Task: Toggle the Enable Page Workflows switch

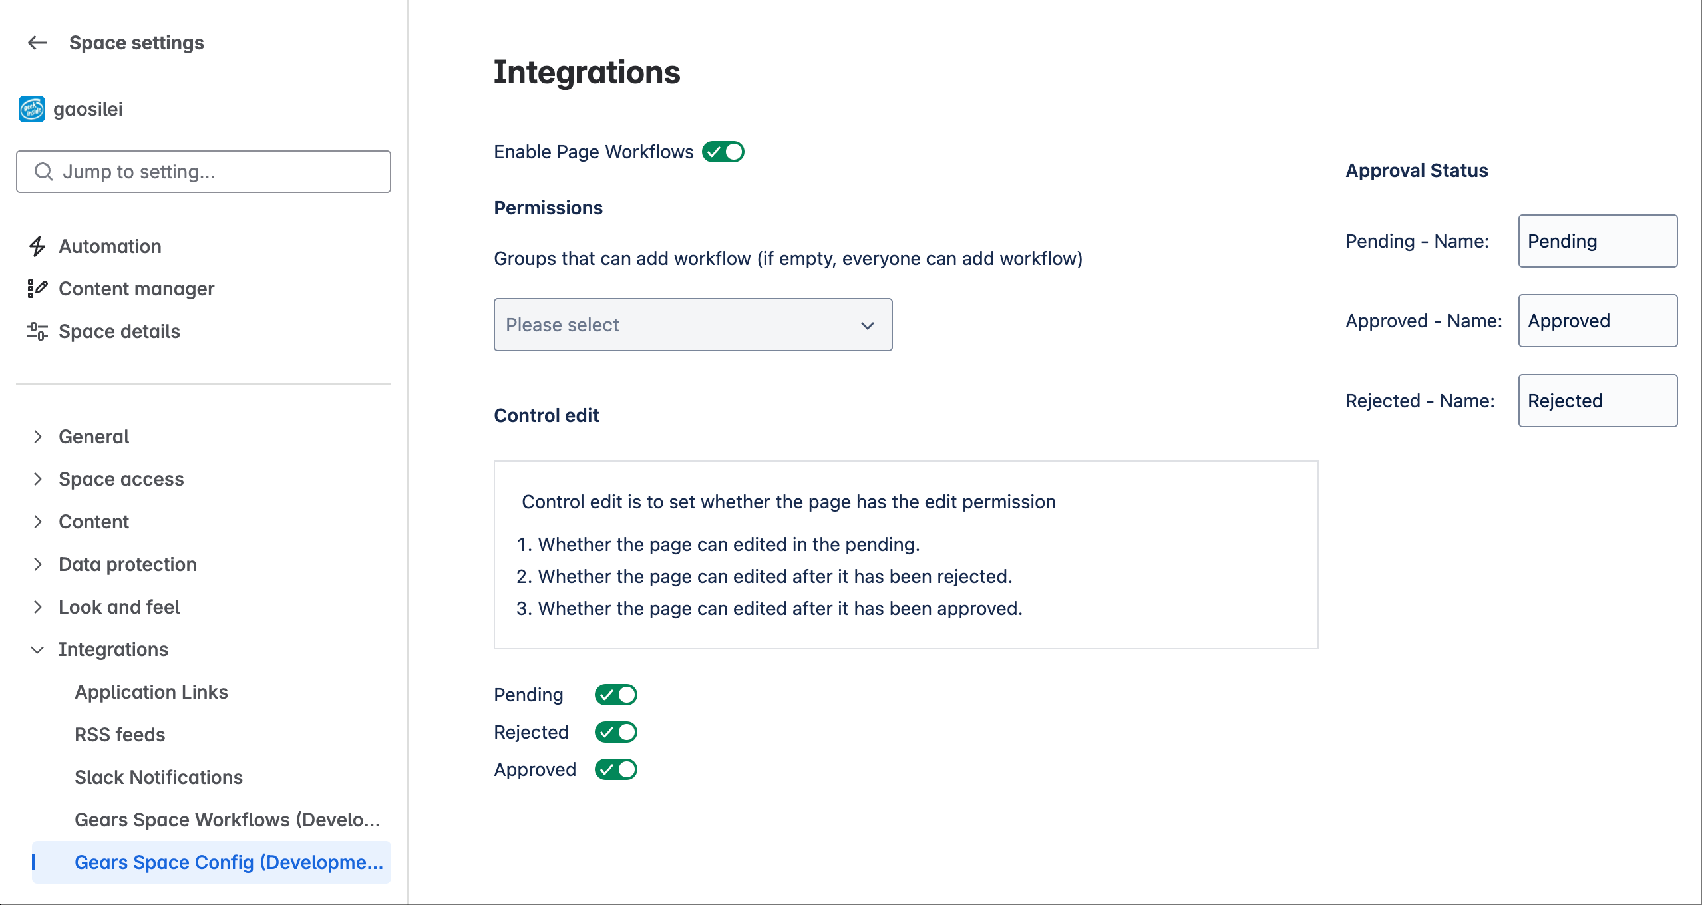Action: (x=723, y=152)
